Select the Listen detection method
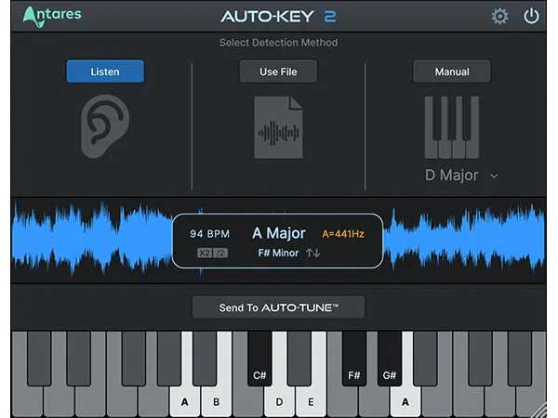 (105, 72)
